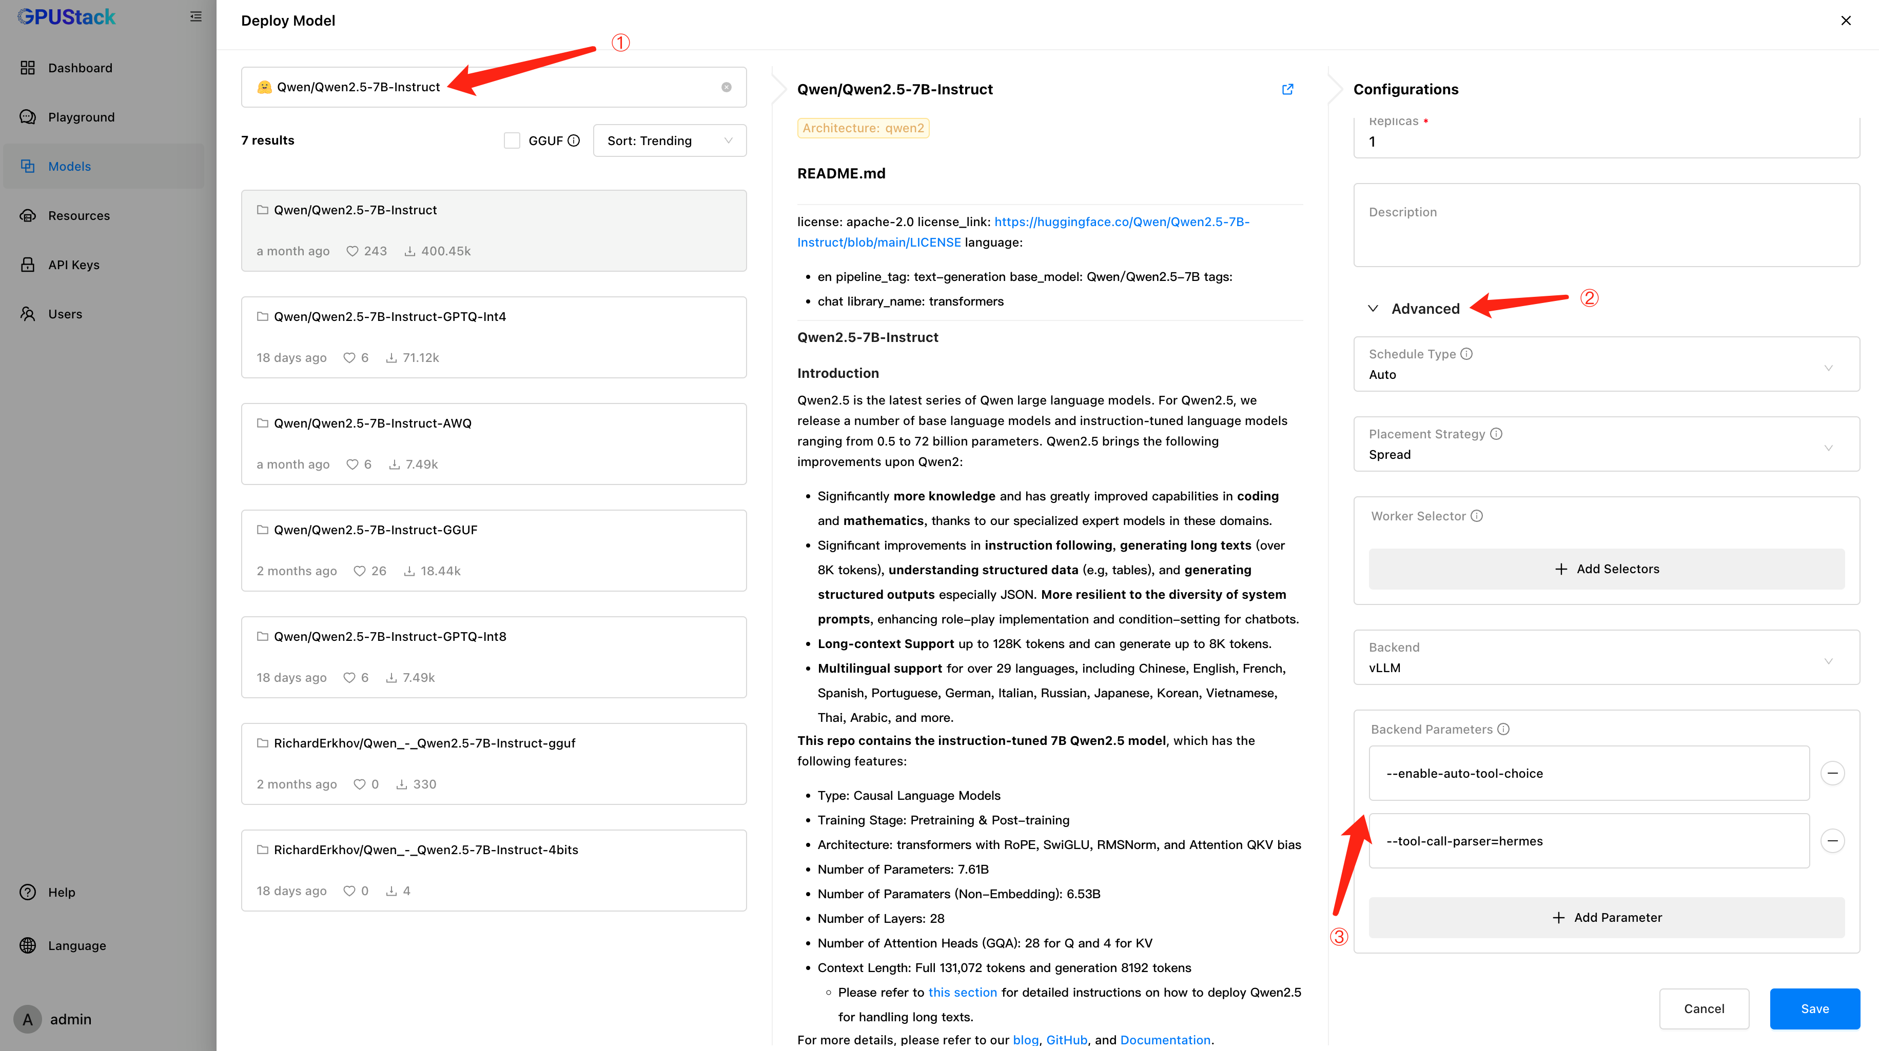Clear the model search field
This screenshot has height=1051, width=1879.
[727, 88]
